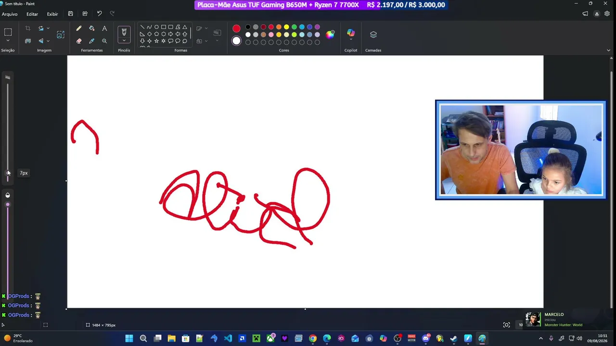Select the Magnifier zoom tool
This screenshot has height=346, width=616.
pyautogui.click(x=104, y=41)
